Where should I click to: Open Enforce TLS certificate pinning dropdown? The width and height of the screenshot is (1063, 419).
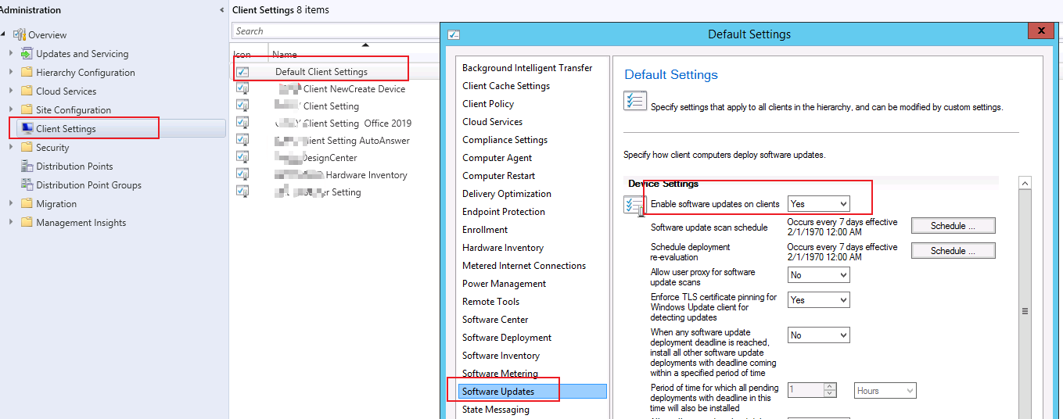818,300
